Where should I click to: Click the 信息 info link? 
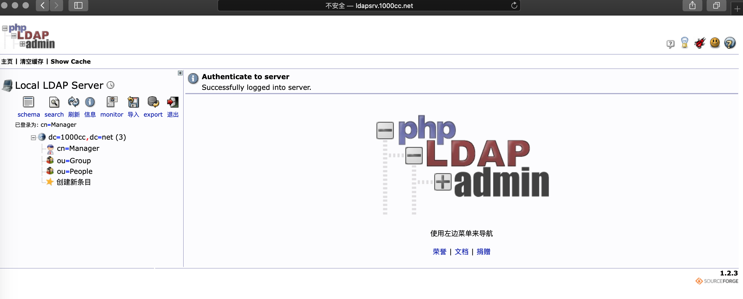[90, 114]
